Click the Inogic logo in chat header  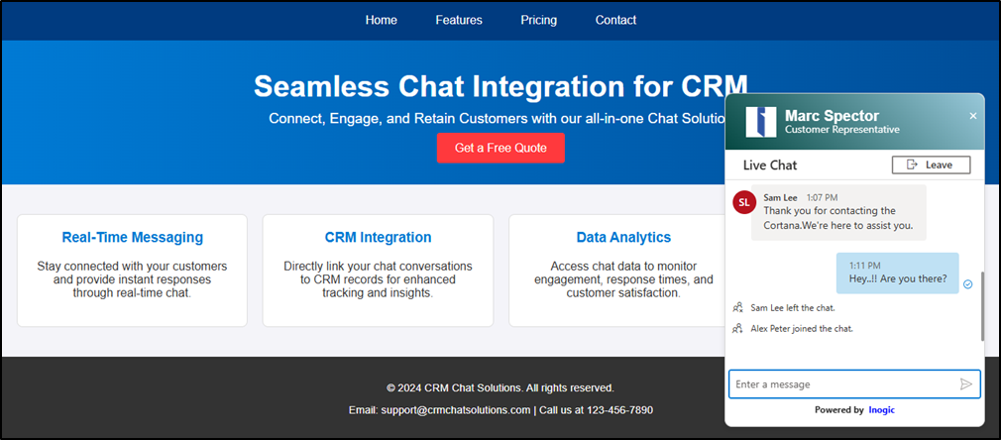tap(761, 121)
